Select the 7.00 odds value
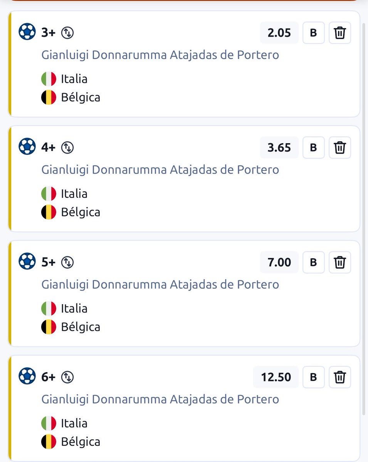 [x=279, y=262]
